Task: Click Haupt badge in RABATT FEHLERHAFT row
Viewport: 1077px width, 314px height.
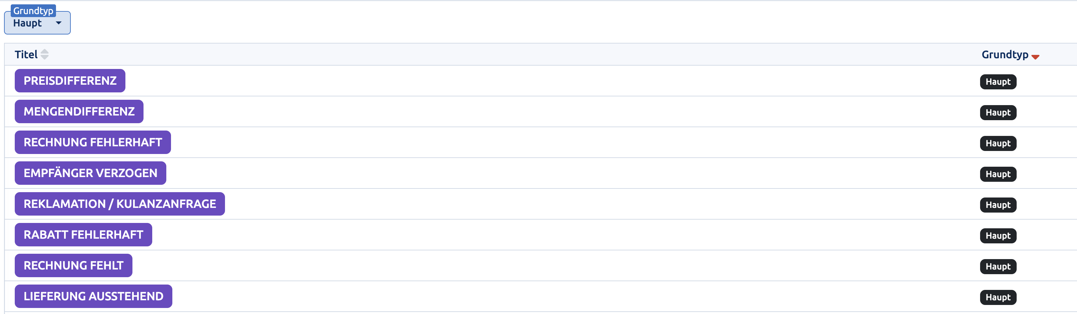Action: (998, 236)
